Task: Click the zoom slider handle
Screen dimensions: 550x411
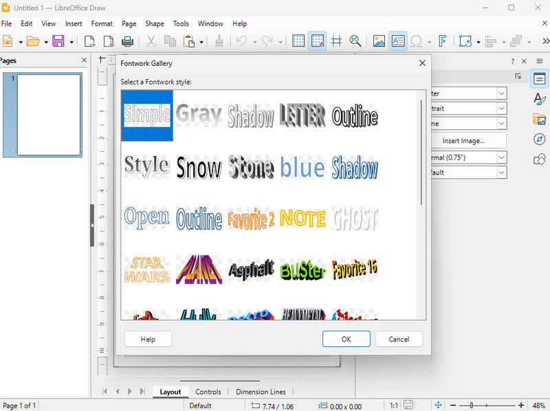Action: [472, 406]
